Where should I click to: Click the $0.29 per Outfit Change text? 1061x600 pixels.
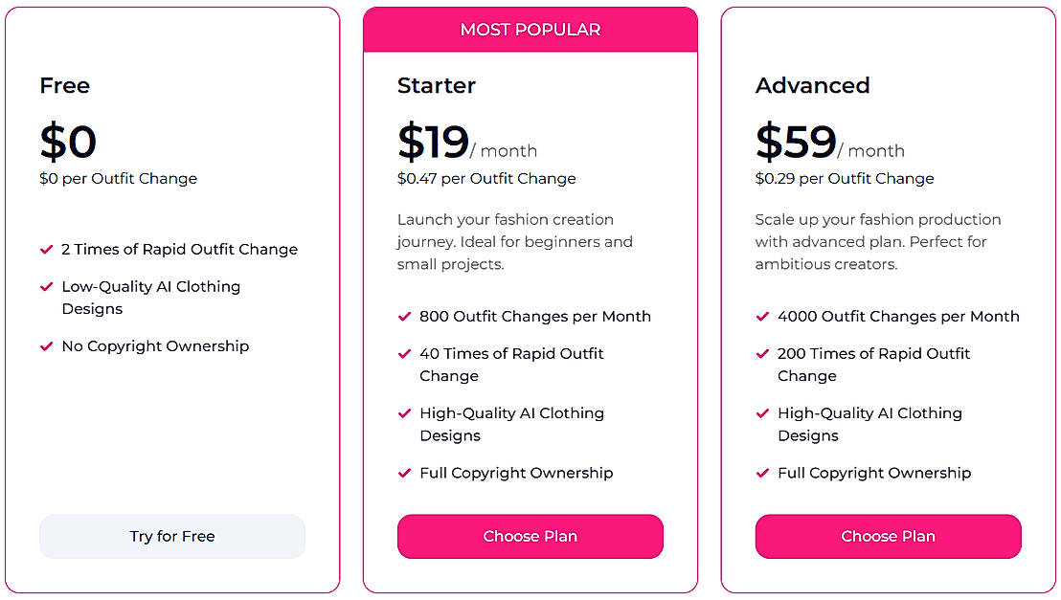click(x=844, y=179)
